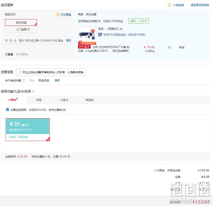The image size is (213, 206).
Task: Click 总重量 10.980kg text
Action: click(x=16, y=54)
